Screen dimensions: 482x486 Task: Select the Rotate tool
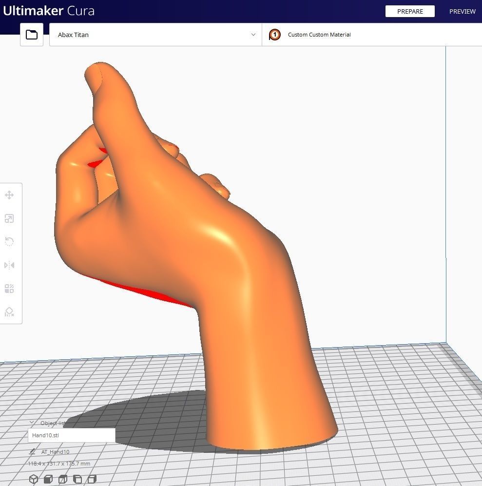[x=9, y=242]
